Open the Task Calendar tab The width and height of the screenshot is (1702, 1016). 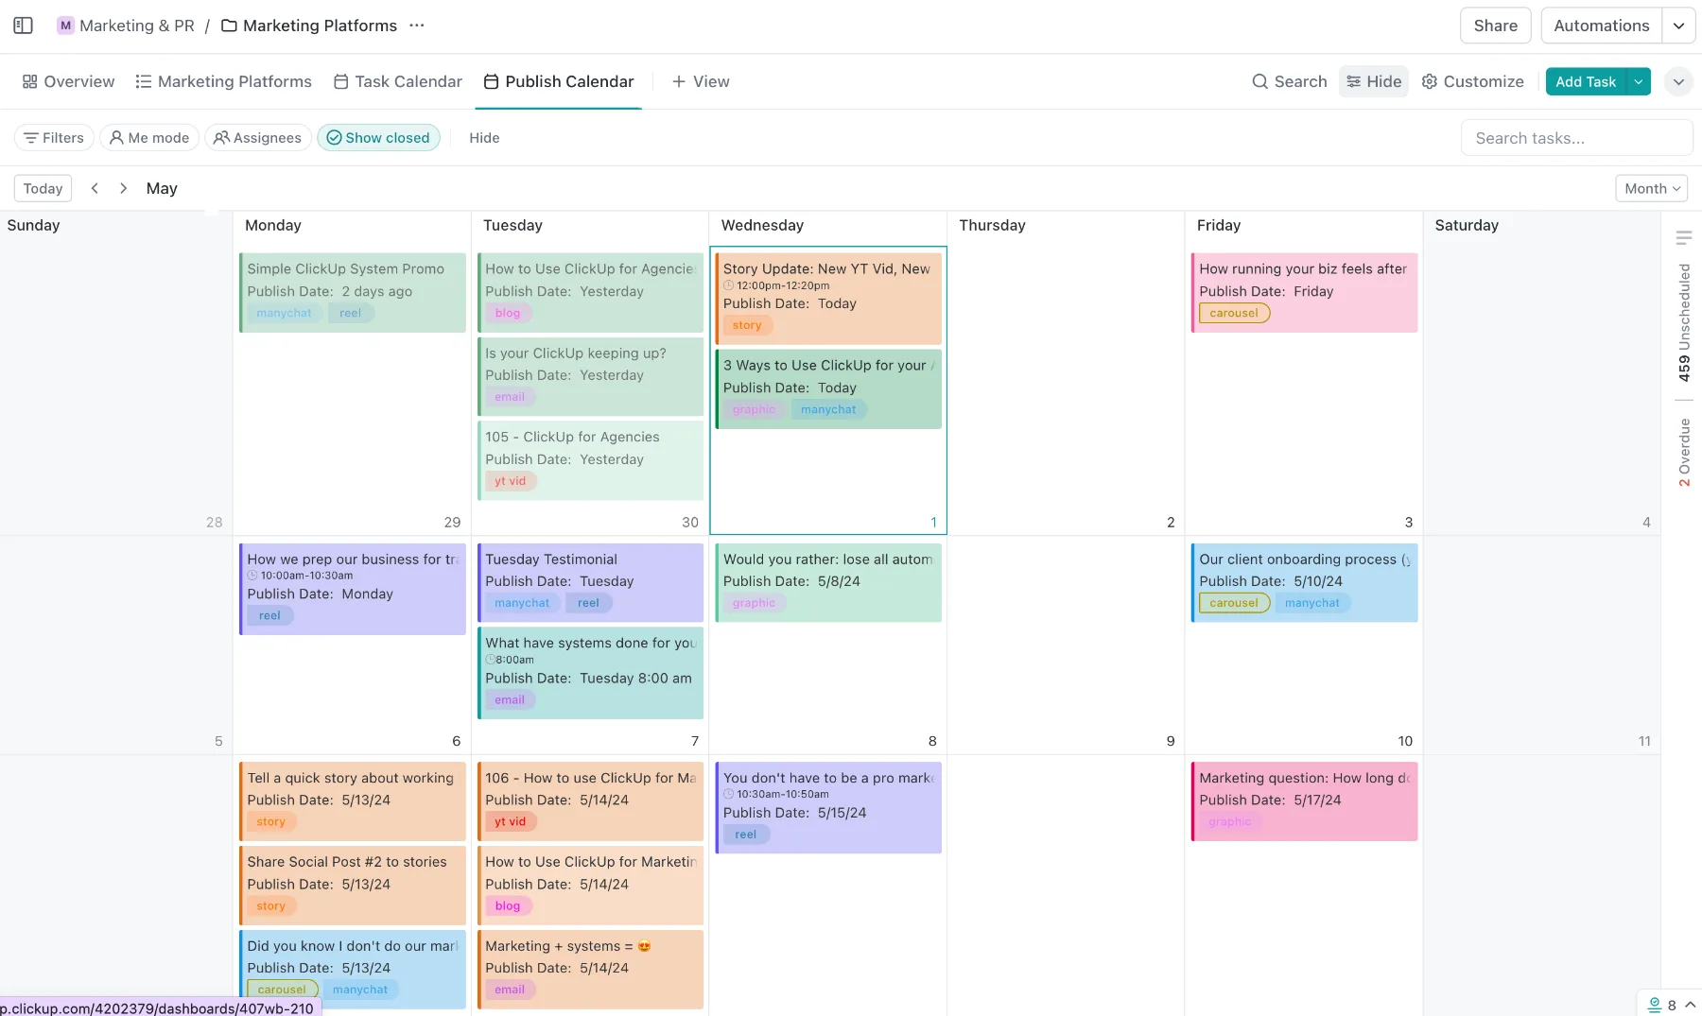tap(398, 81)
